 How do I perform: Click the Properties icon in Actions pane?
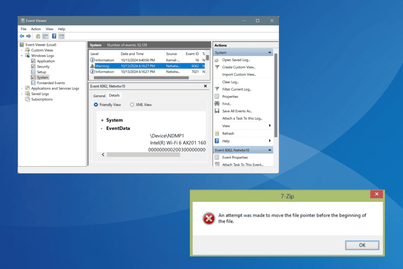(x=217, y=96)
